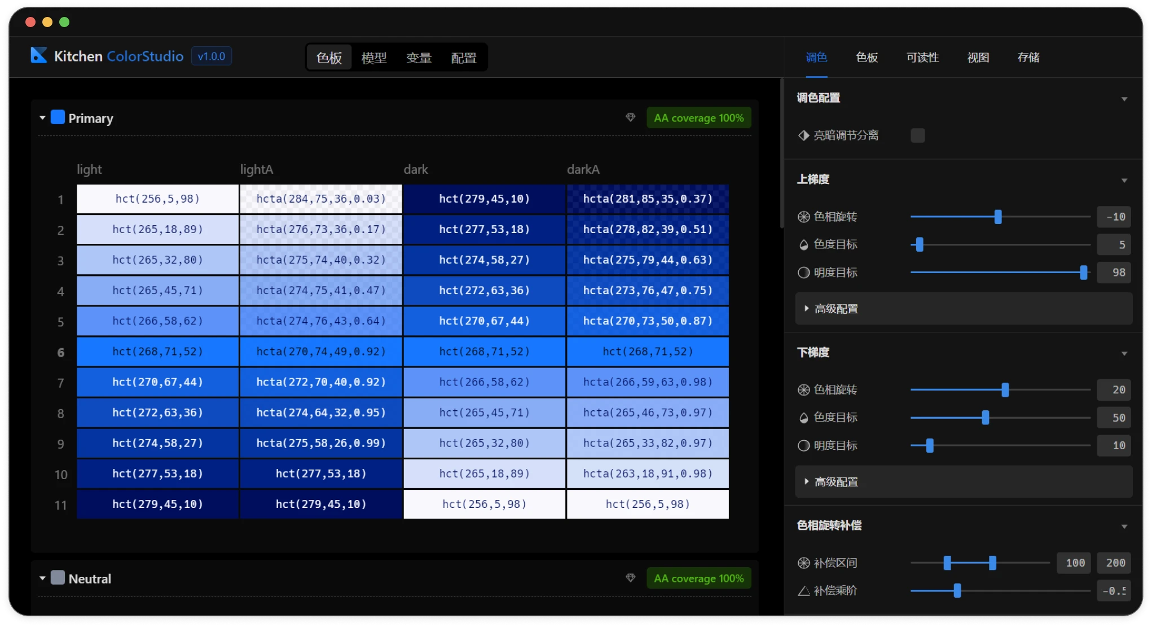
Task: Click the hue rotation icon under 上梯度
Action: (803, 217)
